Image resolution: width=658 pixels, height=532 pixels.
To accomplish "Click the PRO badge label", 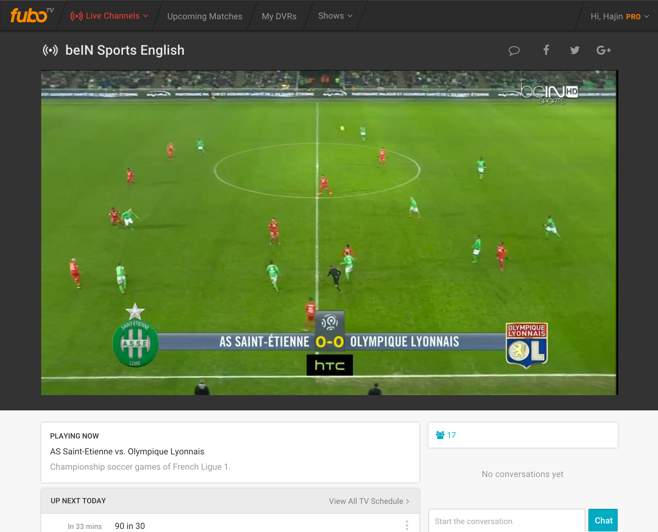I will [x=633, y=17].
